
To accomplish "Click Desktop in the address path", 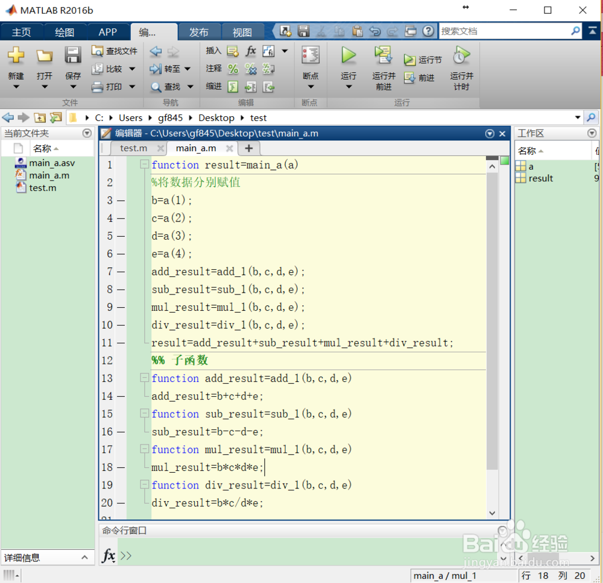I will [x=216, y=117].
